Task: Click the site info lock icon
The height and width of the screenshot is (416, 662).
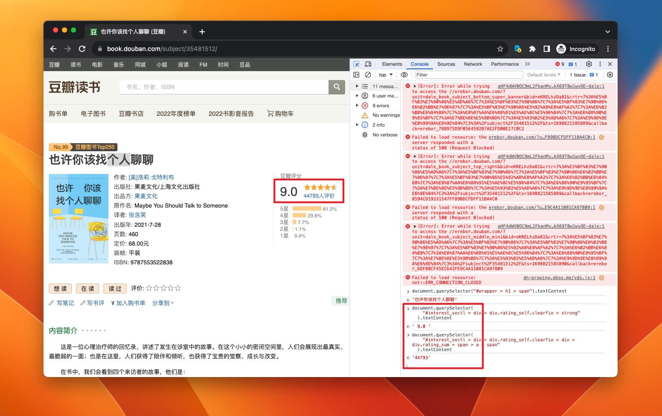Action: [99, 49]
